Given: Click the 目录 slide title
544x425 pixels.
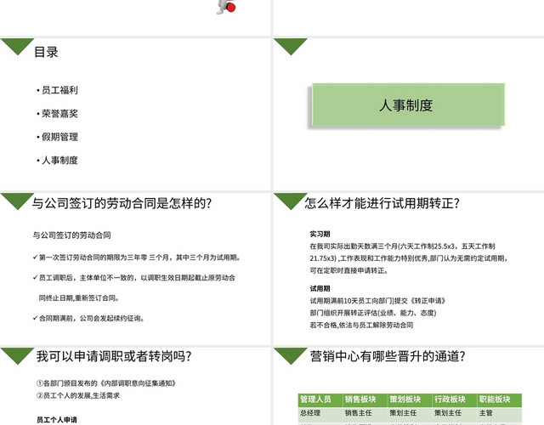Looking at the screenshot, I should (x=46, y=53).
